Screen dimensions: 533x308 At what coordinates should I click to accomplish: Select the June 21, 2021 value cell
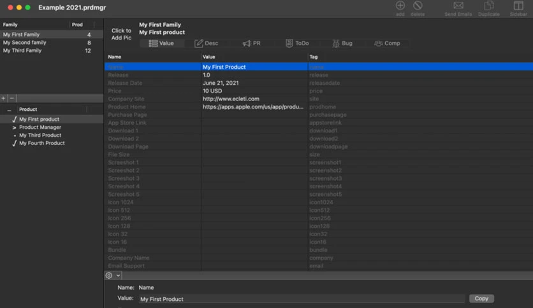pyautogui.click(x=254, y=83)
